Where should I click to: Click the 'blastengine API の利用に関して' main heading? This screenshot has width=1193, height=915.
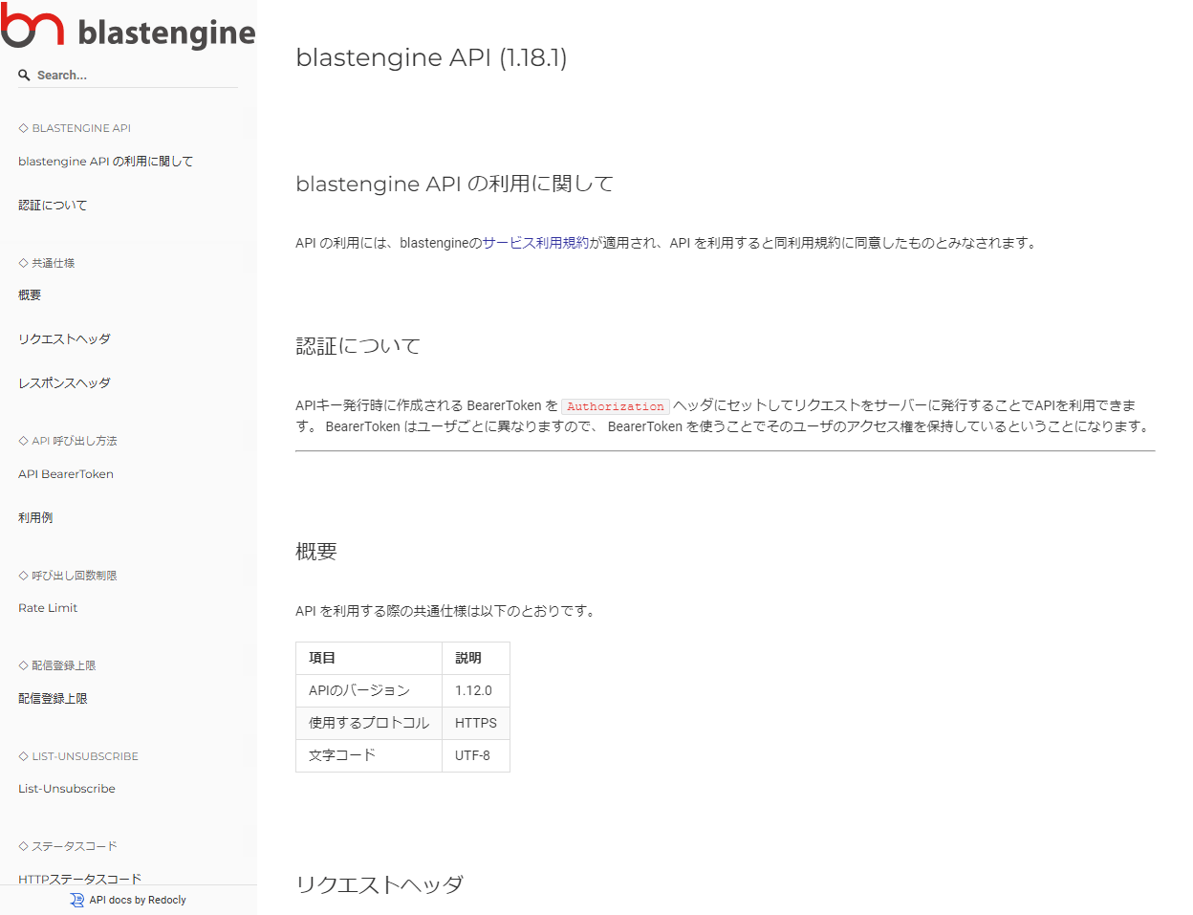point(454,184)
